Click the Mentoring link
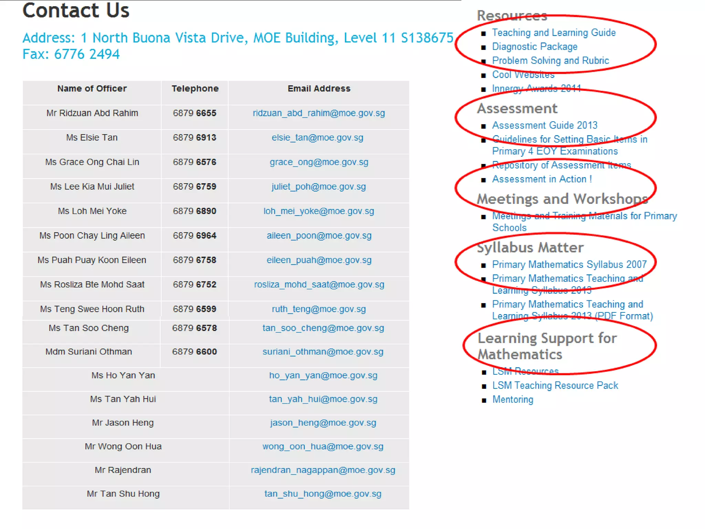 point(513,400)
